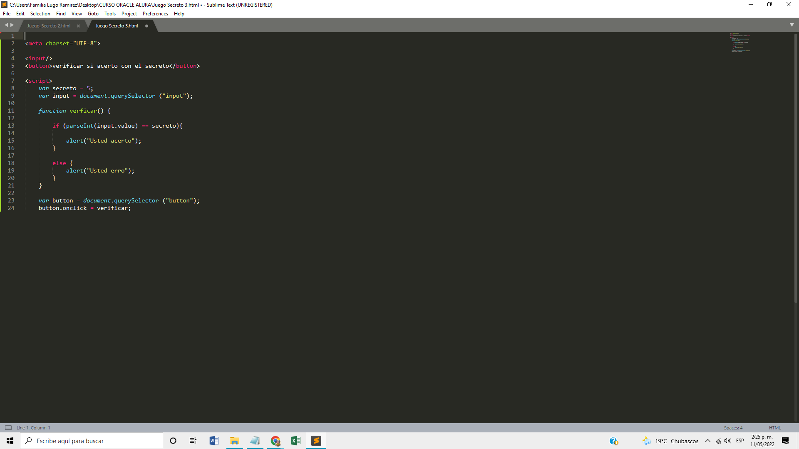Open Microsoft Word from taskbar
This screenshot has width=799, height=449.
click(214, 441)
